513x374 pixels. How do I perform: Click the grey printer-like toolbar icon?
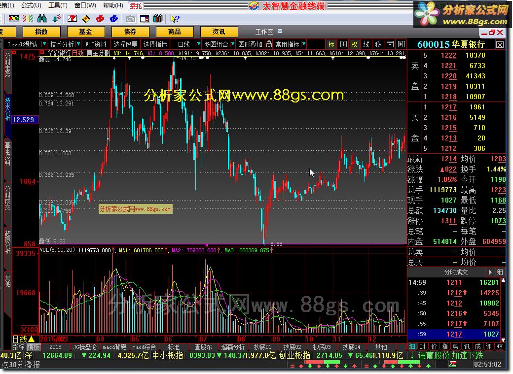pyautogui.click(x=131, y=19)
